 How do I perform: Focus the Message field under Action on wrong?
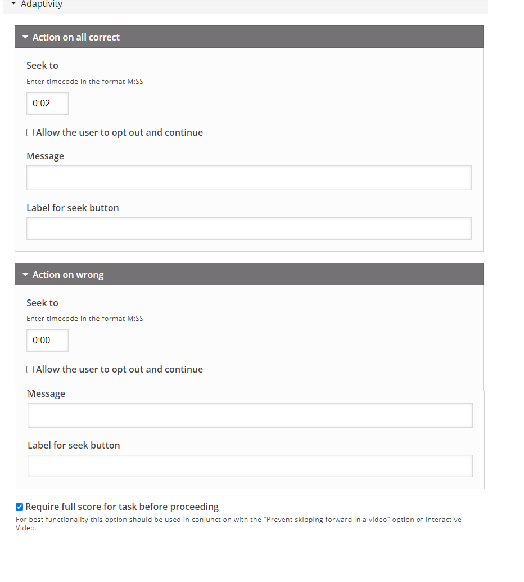point(250,415)
